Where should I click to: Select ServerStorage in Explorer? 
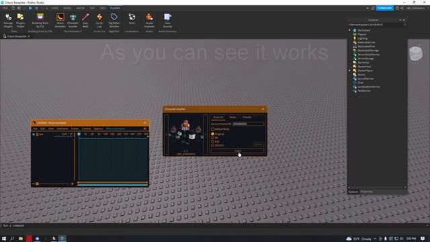(x=365, y=58)
